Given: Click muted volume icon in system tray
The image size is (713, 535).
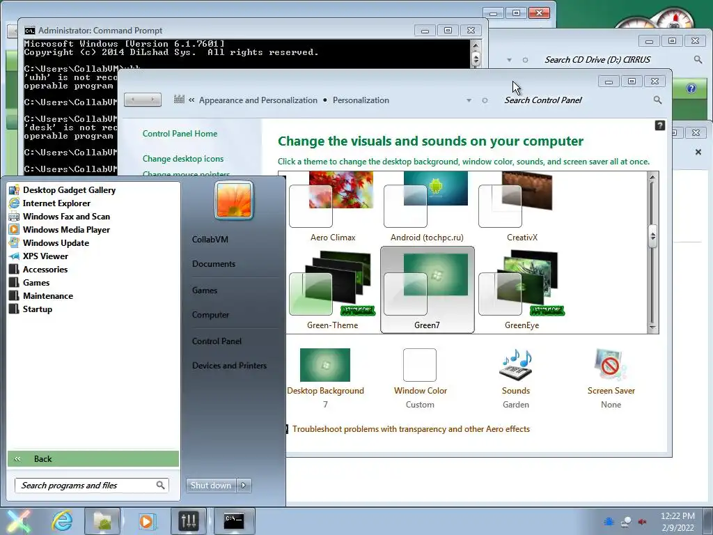Looking at the screenshot, I should 642,522.
